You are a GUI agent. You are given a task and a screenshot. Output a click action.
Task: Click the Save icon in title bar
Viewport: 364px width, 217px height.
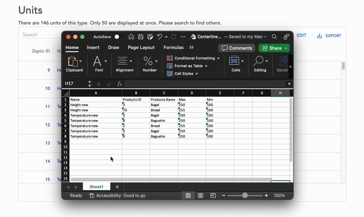[x=141, y=37]
